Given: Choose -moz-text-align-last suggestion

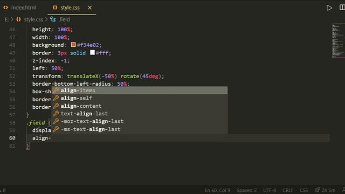Looking at the screenshot, I should pyautogui.click(x=140, y=121).
